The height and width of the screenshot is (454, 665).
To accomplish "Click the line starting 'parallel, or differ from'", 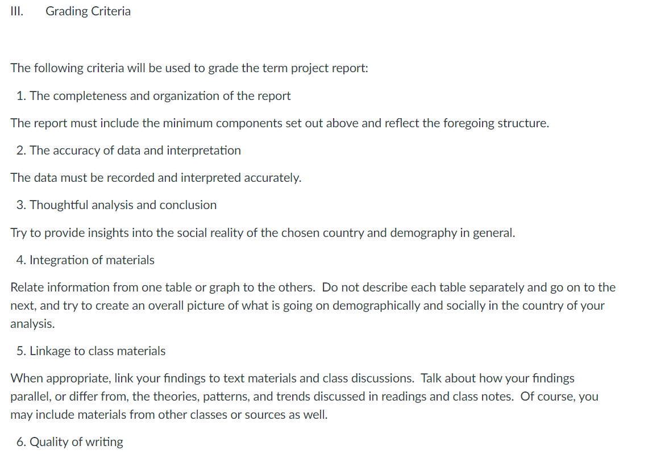I will [x=305, y=397].
